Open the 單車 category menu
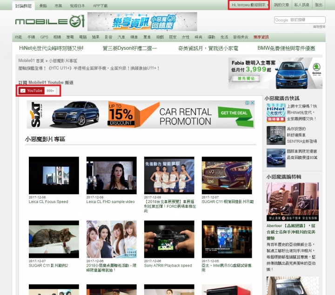This screenshot has width=335, height=295. click(147, 37)
